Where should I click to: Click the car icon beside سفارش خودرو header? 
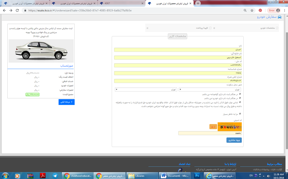pyautogui.click(x=279, y=17)
